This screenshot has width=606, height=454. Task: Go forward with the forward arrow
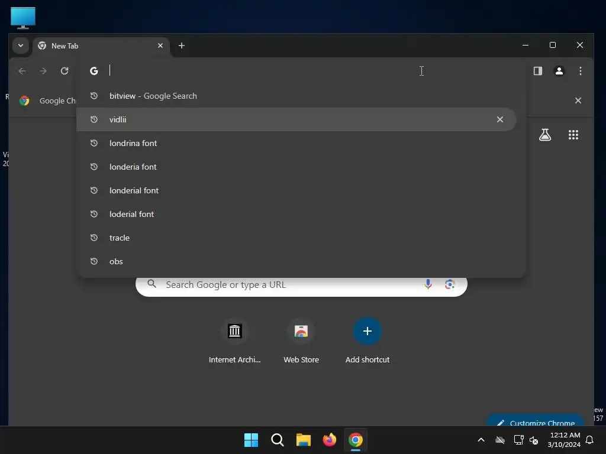point(43,71)
